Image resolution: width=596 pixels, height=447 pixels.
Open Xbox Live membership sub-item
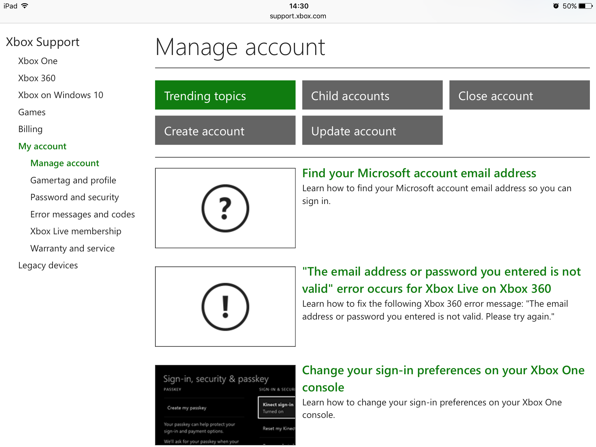[x=76, y=231]
